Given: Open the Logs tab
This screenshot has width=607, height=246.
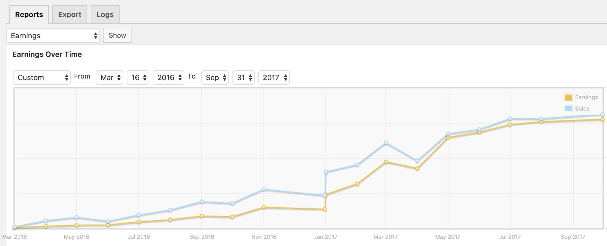Looking at the screenshot, I should point(105,15).
